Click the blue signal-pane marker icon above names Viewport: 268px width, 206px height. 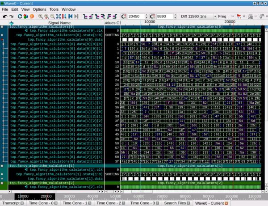pos(12,23)
